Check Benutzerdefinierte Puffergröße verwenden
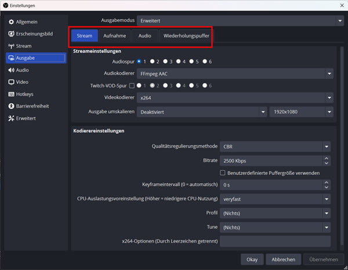Screen dimensions: 348x270 [x=222, y=173]
